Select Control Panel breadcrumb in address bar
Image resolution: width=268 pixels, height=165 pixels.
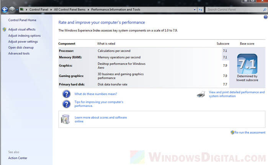coord(39,10)
